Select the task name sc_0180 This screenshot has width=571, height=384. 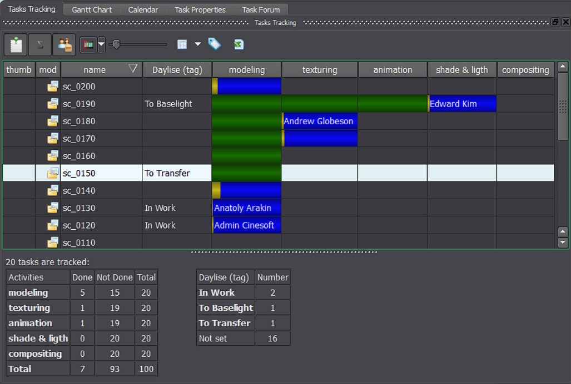point(79,122)
